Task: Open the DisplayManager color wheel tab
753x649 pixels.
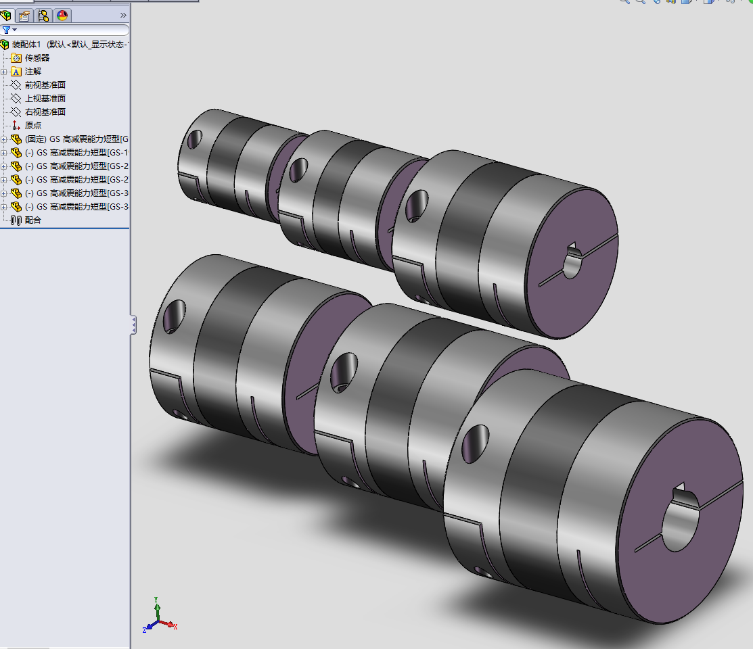Action: click(62, 16)
